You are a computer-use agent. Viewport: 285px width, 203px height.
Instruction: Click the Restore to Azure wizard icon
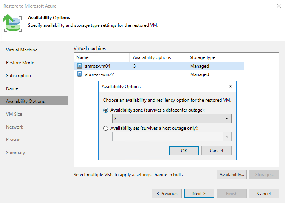click(12, 22)
